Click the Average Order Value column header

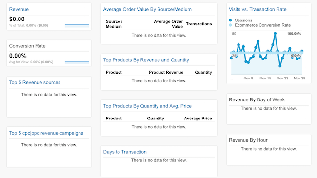coord(168,24)
